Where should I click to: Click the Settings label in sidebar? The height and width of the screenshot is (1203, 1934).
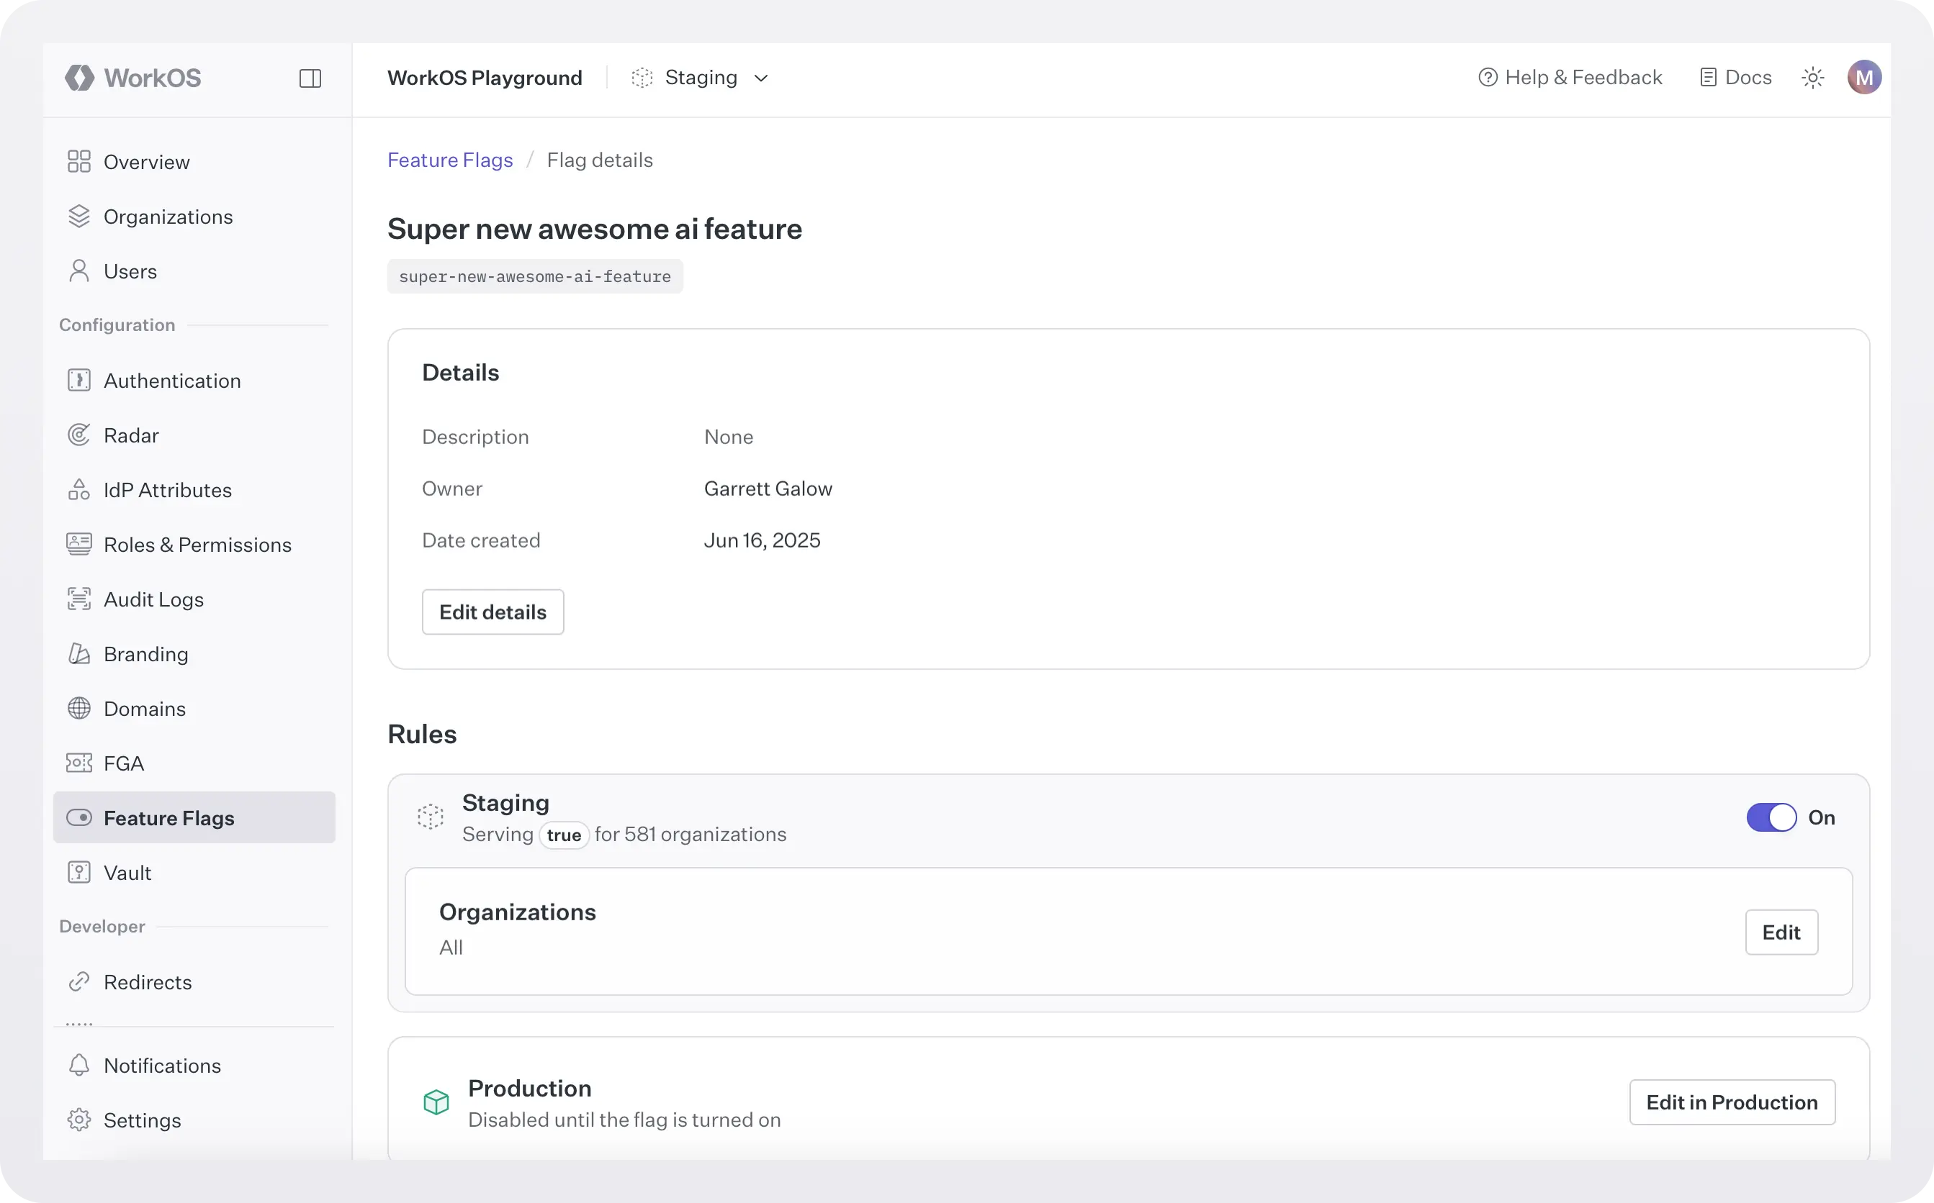[143, 1120]
